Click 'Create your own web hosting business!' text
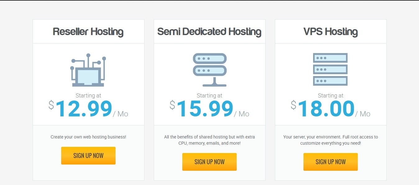The image size is (419, 185). 88,137
